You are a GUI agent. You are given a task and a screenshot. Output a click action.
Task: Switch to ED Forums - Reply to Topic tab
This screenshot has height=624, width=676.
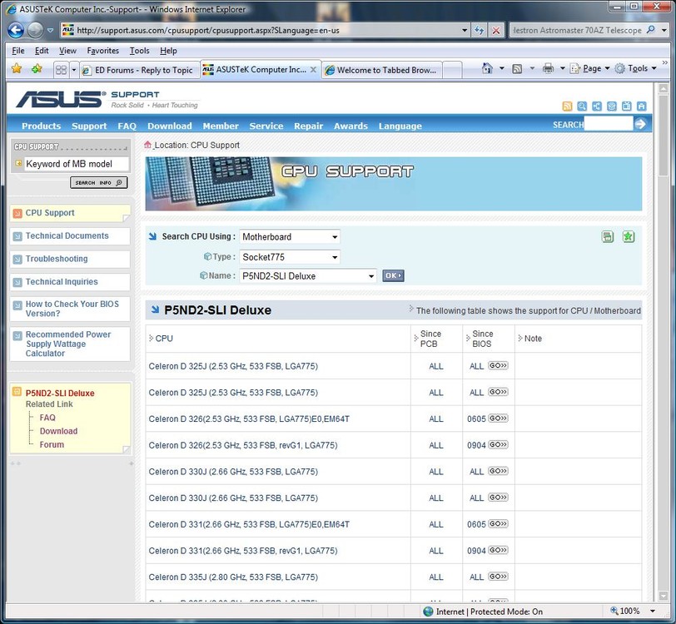click(x=140, y=70)
